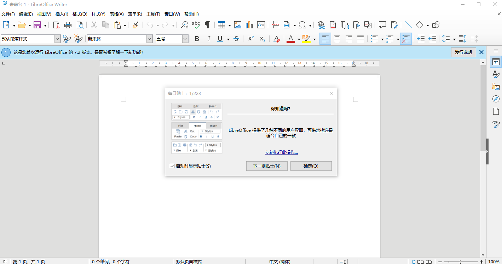Click the Print icon
502x264 pixels.
click(68, 25)
